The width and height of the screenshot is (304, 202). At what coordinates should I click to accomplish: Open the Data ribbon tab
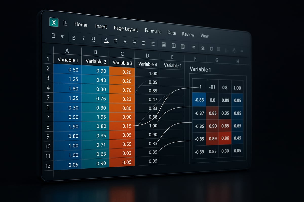tap(172, 33)
